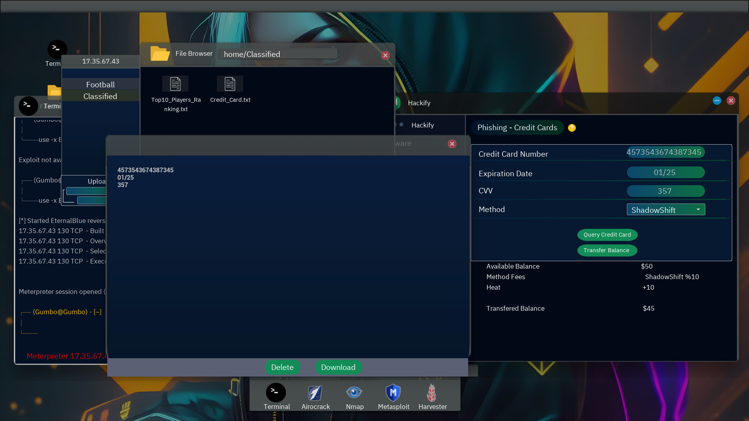Click the CVV input field
The width and height of the screenshot is (749, 421).
665,191
